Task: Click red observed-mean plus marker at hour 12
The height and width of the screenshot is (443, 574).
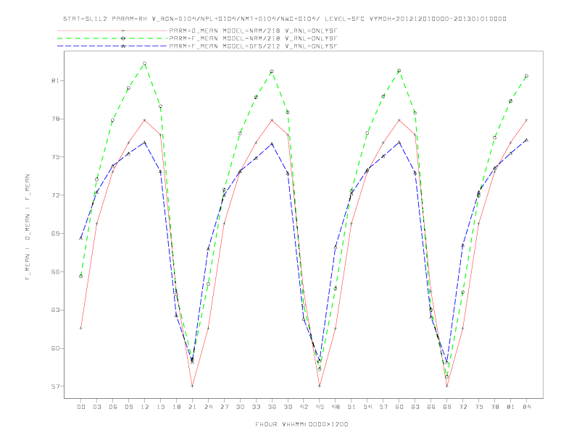Action: [145, 120]
